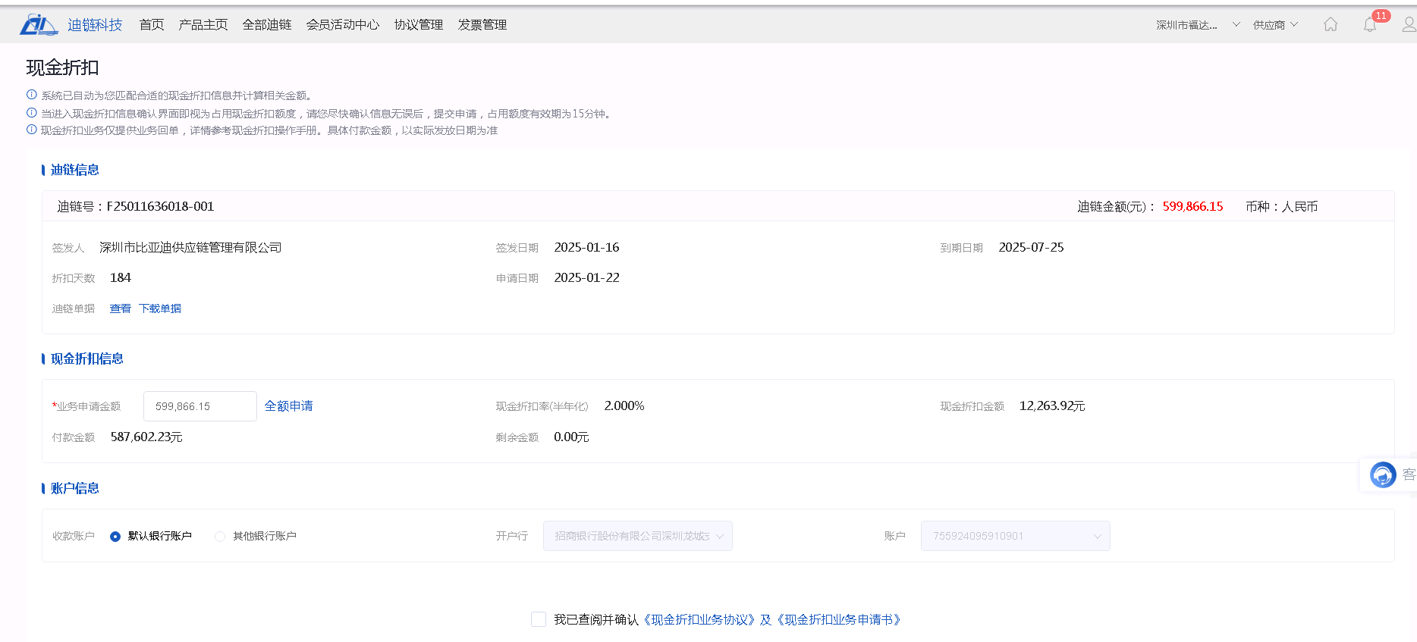Click the 账户信息 section title

pyautogui.click(x=75, y=488)
